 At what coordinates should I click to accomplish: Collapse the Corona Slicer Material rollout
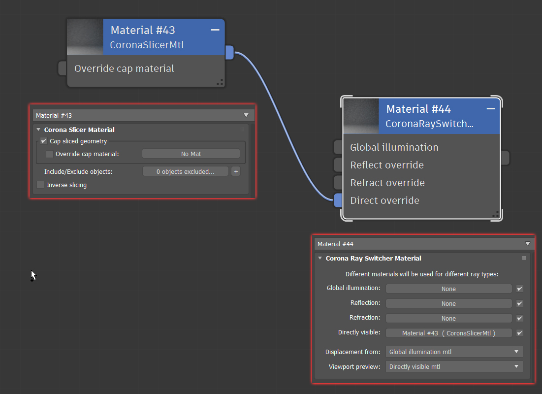(38, 130)
